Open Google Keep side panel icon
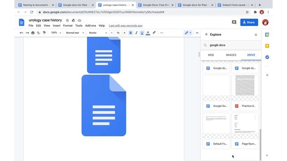 [x=267, y=46]
